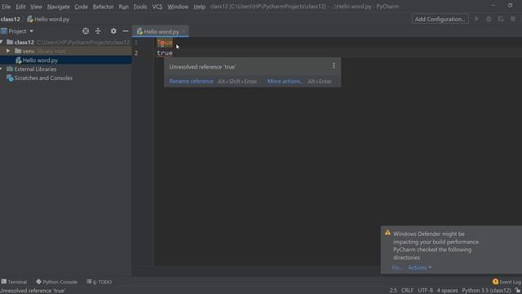
Task: Click the Add Configuration button
Action: 440,19
